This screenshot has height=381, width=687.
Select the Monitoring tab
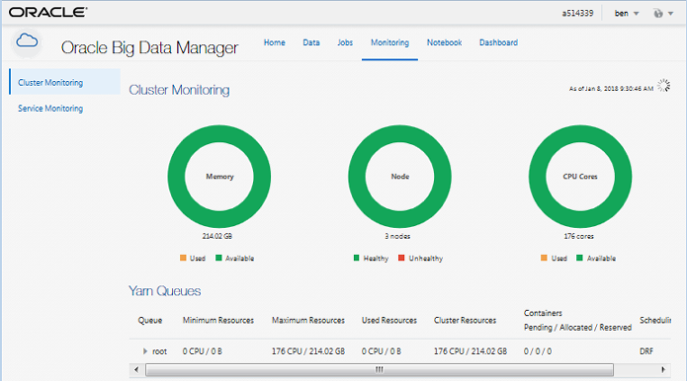[389, 42]
